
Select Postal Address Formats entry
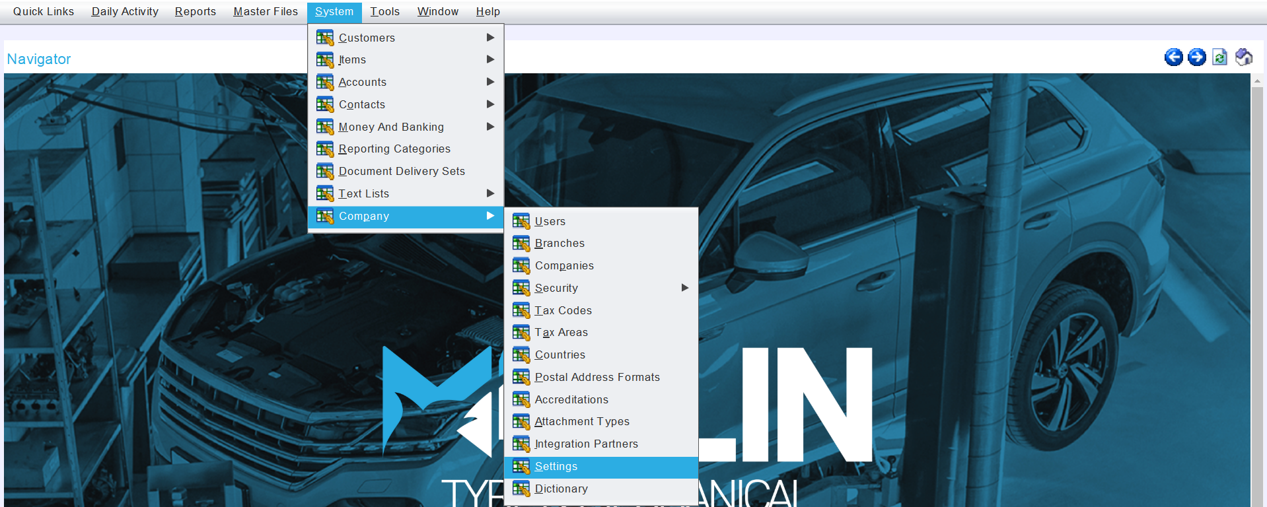coord(601,377)
